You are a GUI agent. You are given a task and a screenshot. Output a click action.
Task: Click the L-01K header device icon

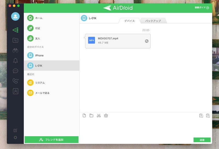click(84, 18)
